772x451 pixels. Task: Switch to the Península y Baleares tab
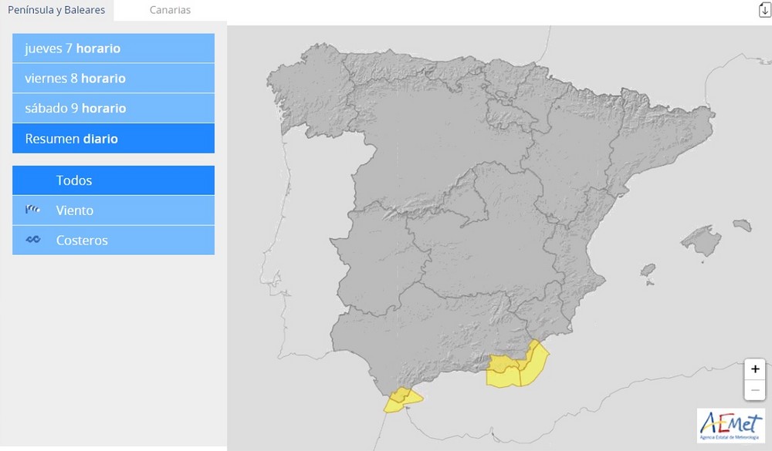tap(56, 10)
